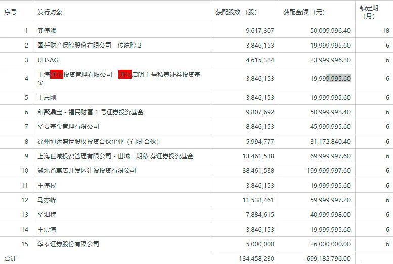
Task: Select the amount 50,009,996.40
Action: point(330,30)
